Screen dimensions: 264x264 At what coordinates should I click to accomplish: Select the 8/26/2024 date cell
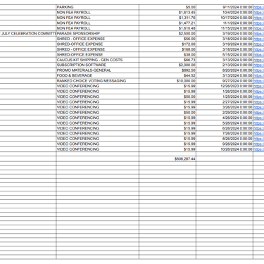point(225,139)
